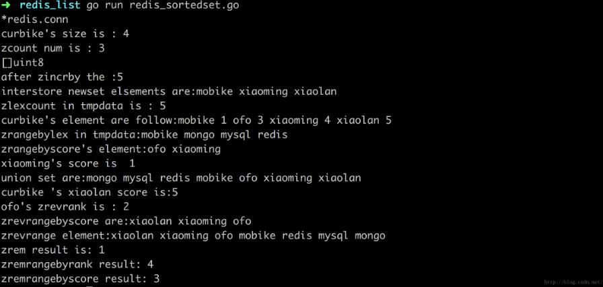
Task: Click the "xiaoming's score is 1" line
Action: click(x=68, y=163)
